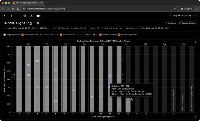This screenshot has height=121, width=200.
Task: Favorite this chart with the star icon
Action: tap(25, 16)
